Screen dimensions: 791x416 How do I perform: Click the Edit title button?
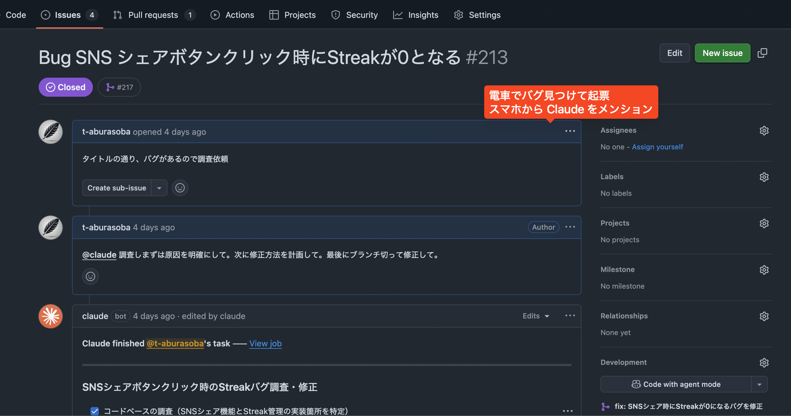click(x=675, y=53)
